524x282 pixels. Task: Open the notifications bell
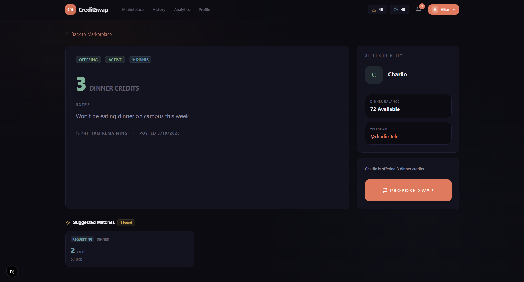point(419,10)
